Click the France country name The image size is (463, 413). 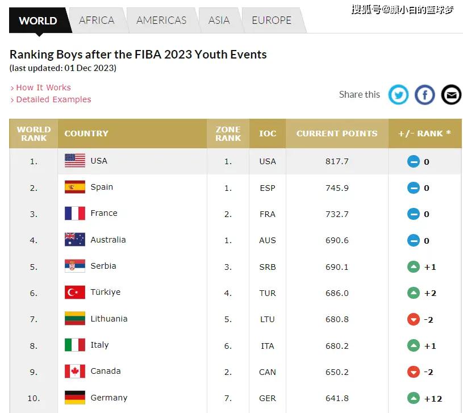tap(104, 213)
